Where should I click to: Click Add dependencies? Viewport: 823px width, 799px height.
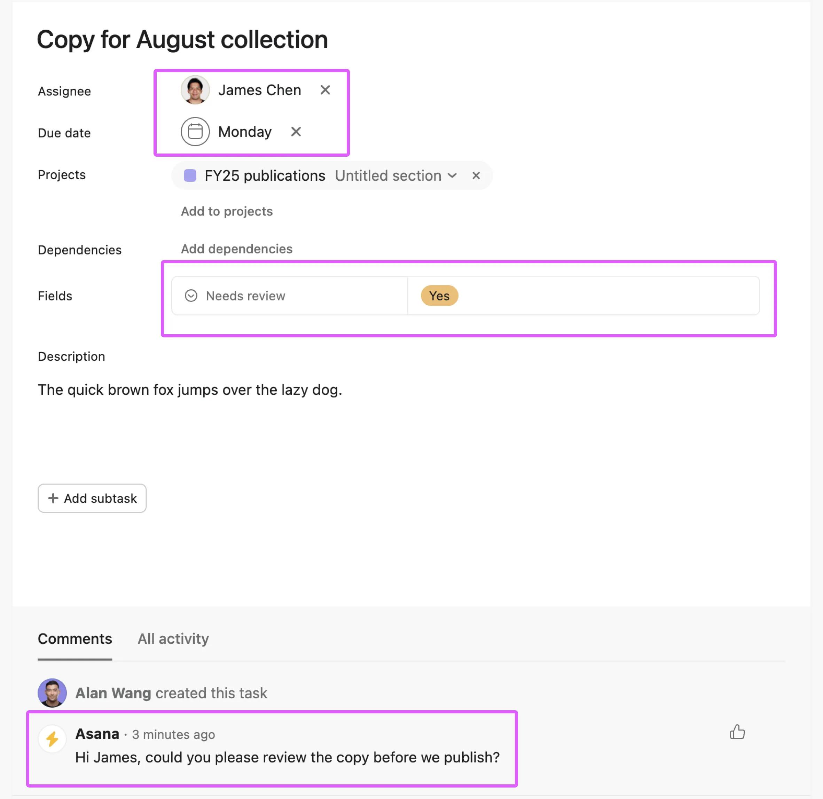click(236, 249)
